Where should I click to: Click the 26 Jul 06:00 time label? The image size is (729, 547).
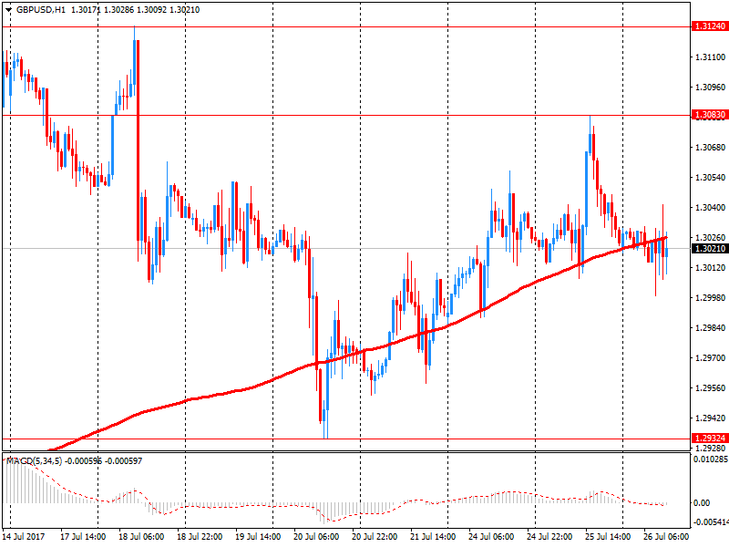[666, 536]
